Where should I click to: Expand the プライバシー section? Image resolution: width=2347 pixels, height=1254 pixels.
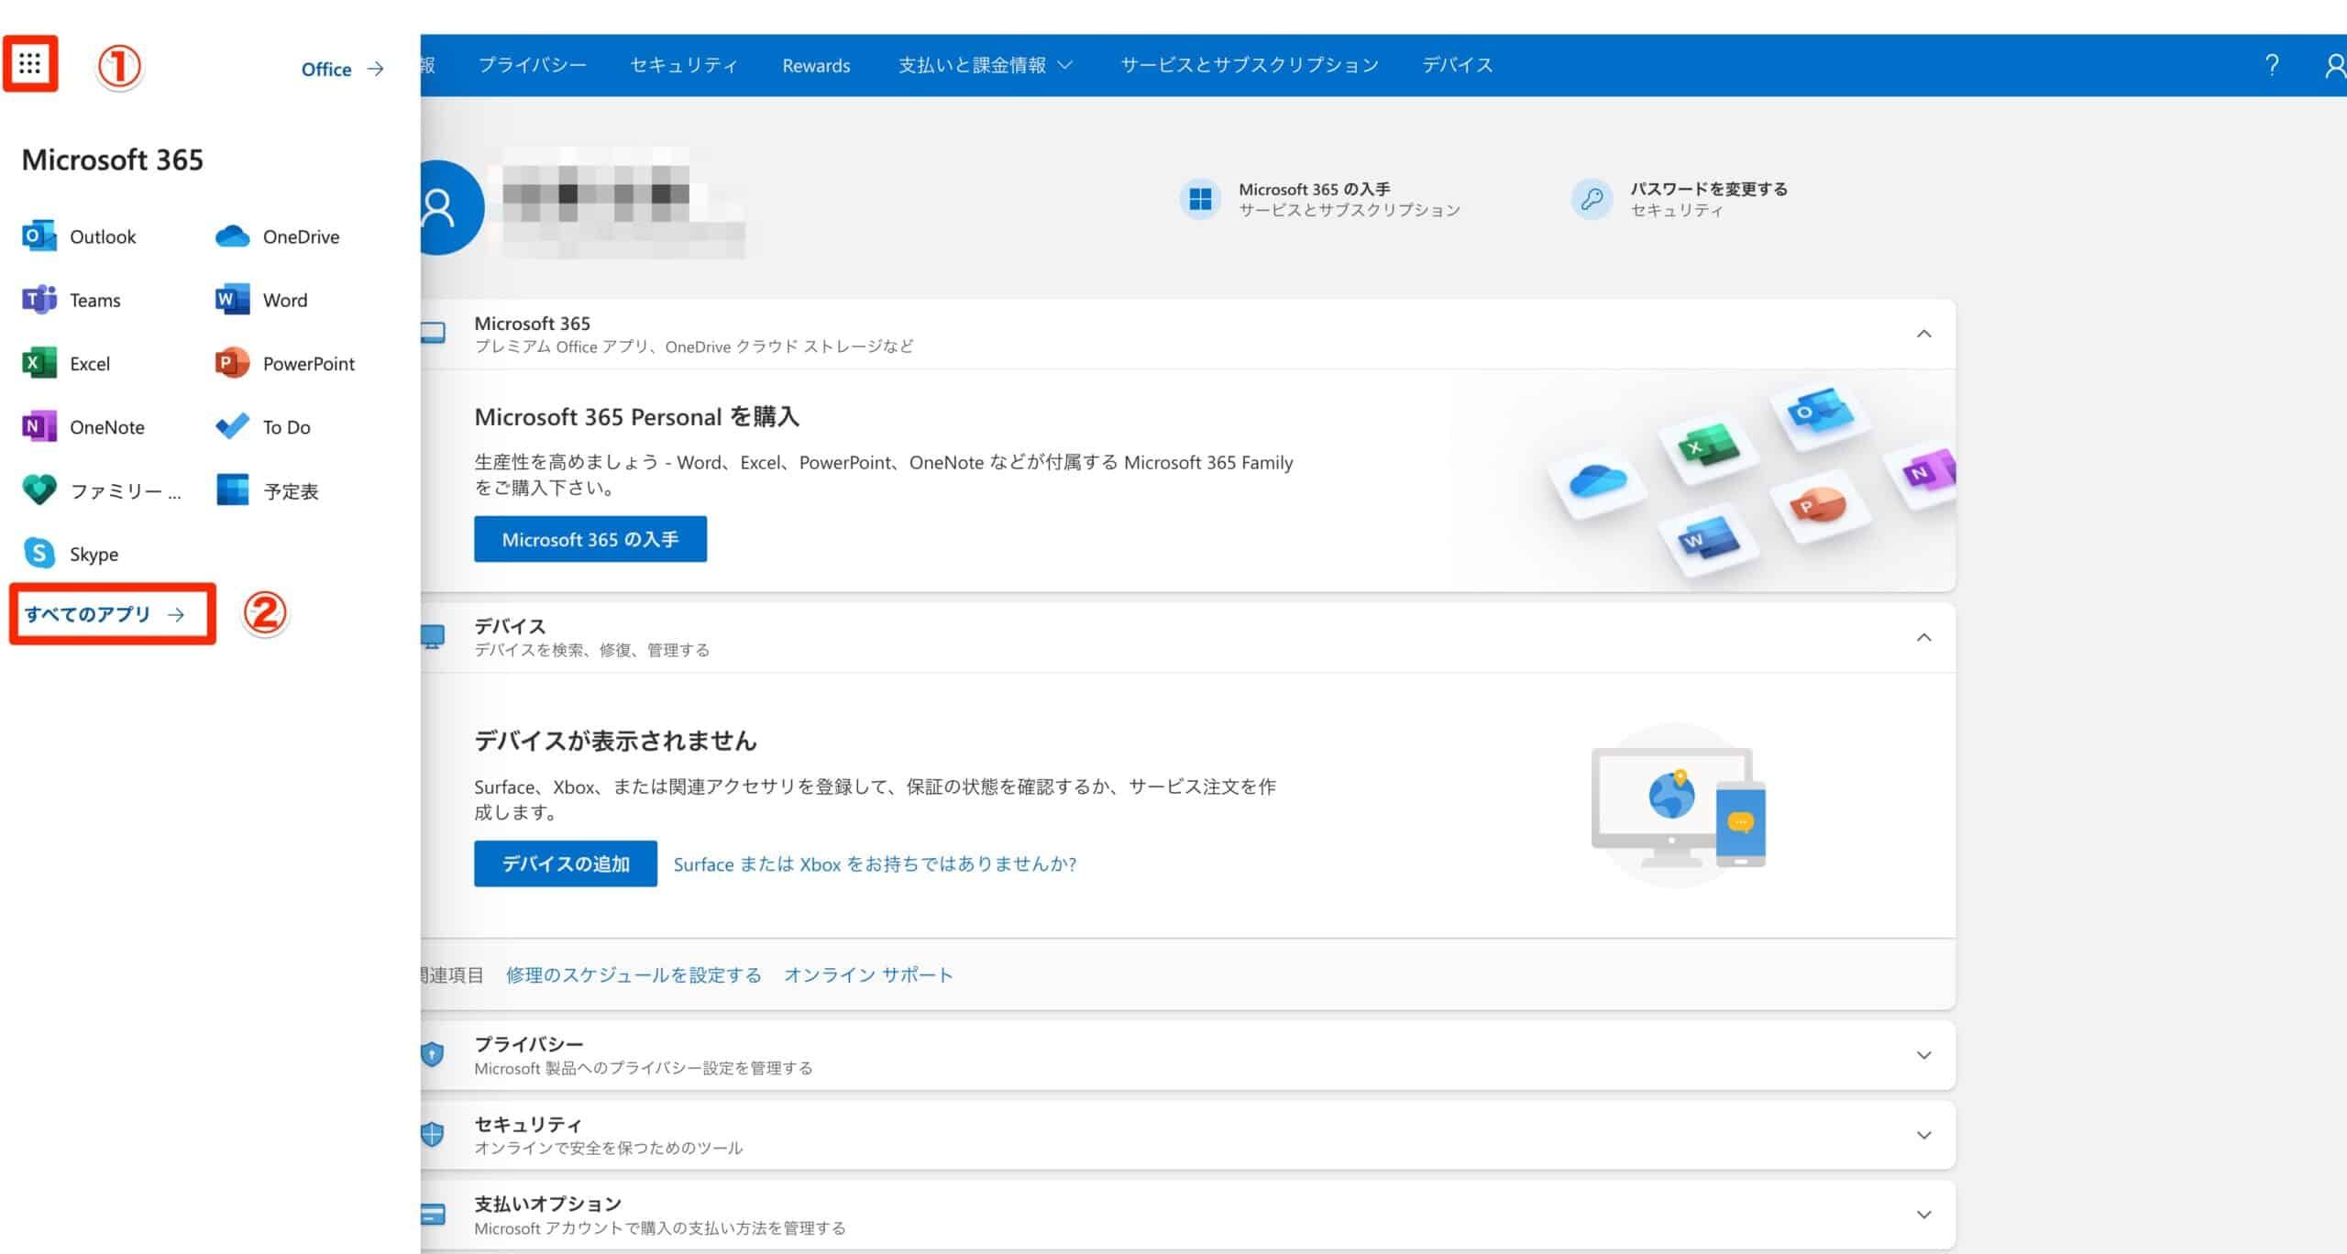pyautogui.click(x=1924, y=1055)
